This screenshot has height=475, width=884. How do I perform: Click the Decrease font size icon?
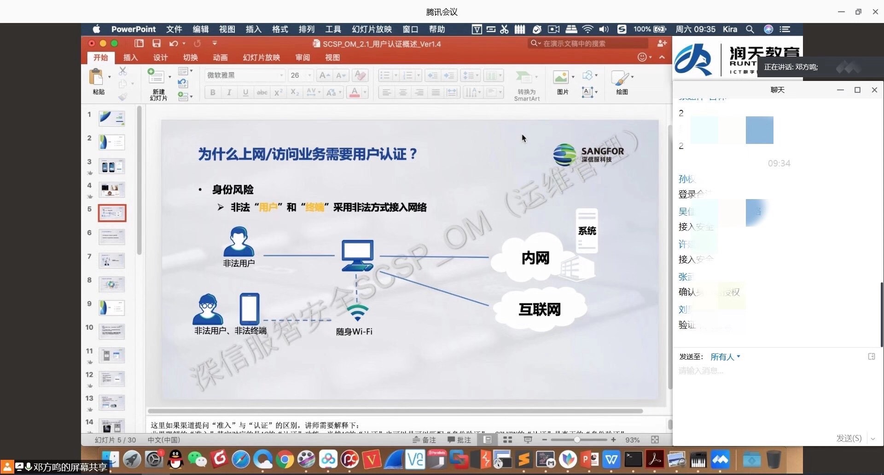click(x=341, y=75)
